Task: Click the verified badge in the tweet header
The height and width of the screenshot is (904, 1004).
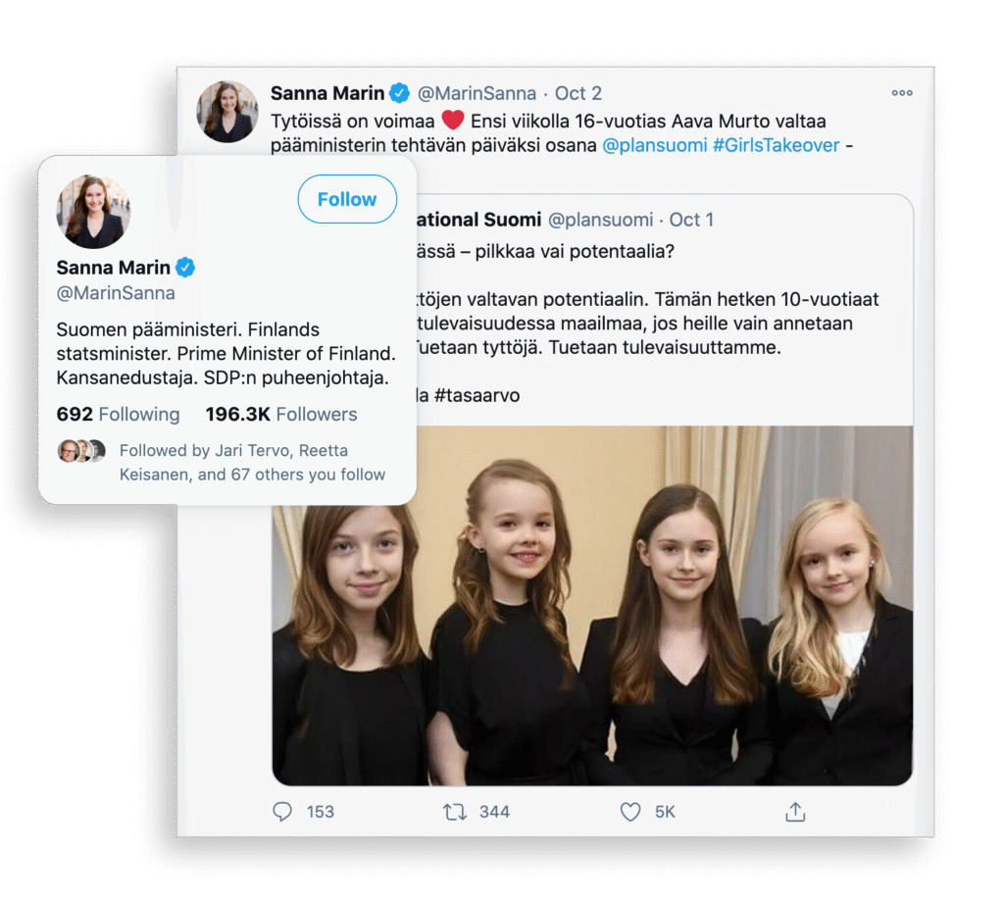Action: point(400,93)
